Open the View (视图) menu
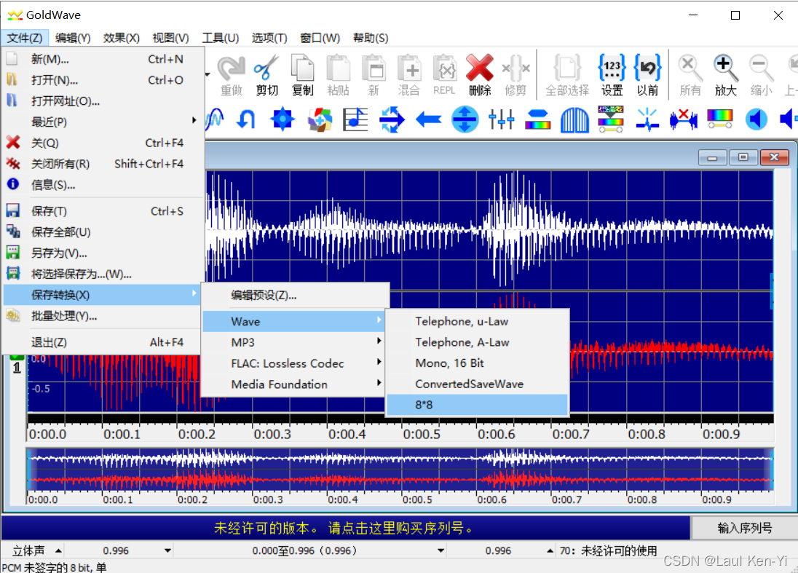 pyautogui.click(x=170, y=38)
